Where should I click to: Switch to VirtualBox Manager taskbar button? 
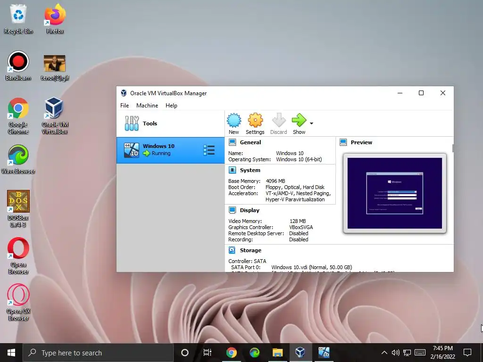(x=300, y=353)
